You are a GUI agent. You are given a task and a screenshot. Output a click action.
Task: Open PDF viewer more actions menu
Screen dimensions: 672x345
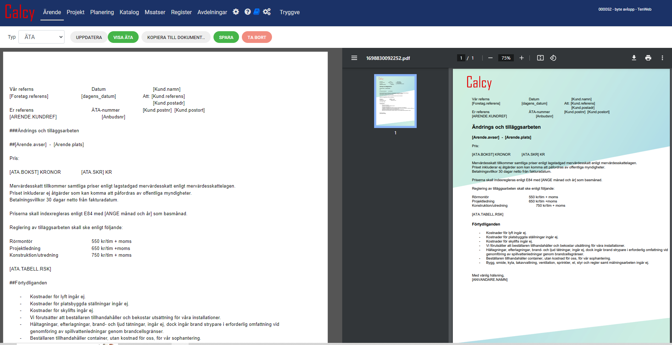(x=662, y=58)
